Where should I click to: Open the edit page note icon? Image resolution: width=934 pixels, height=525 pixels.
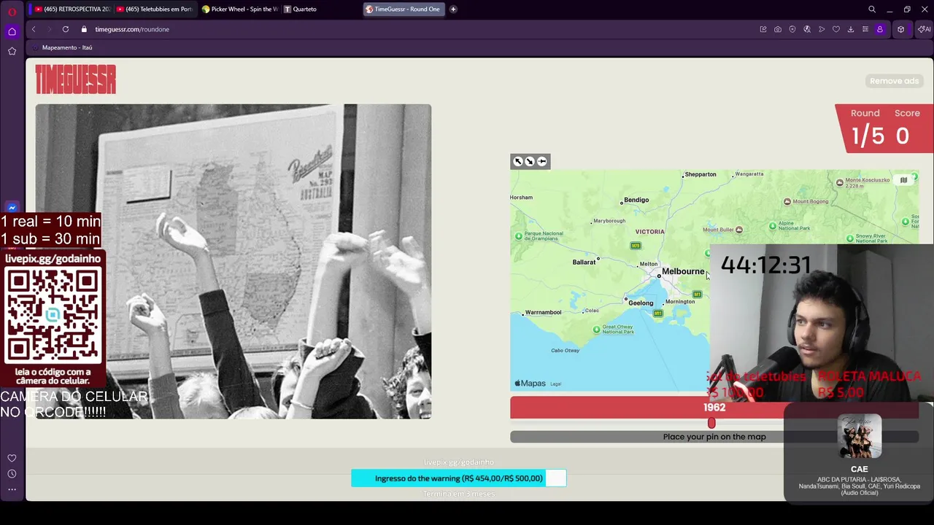763,29
